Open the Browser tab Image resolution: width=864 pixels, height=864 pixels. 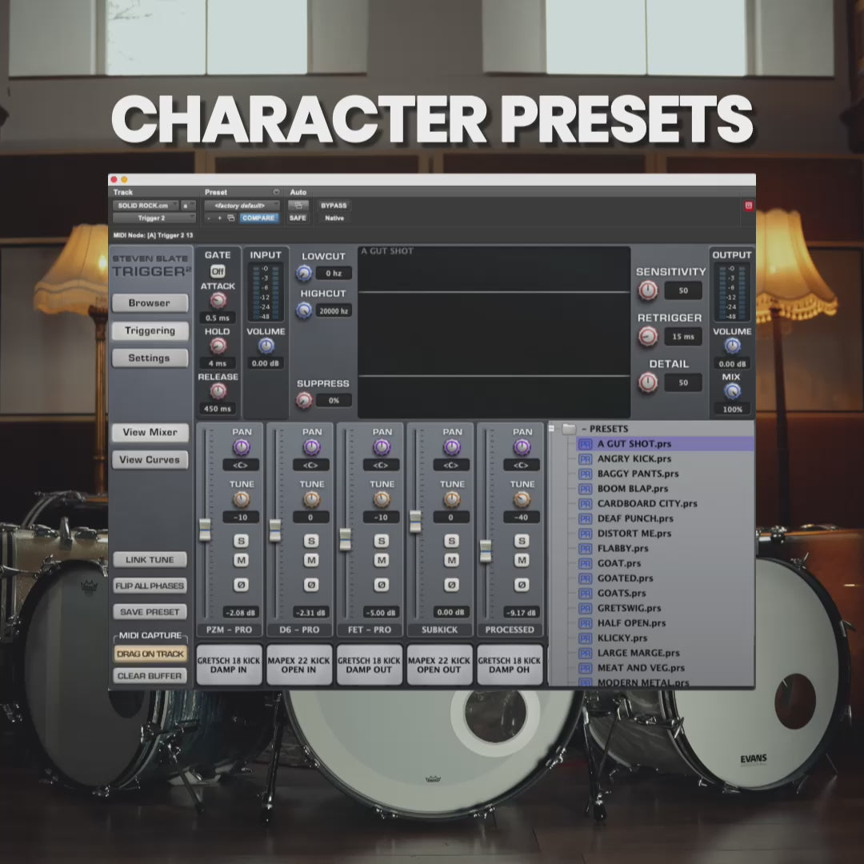click(x=150, y=303)
